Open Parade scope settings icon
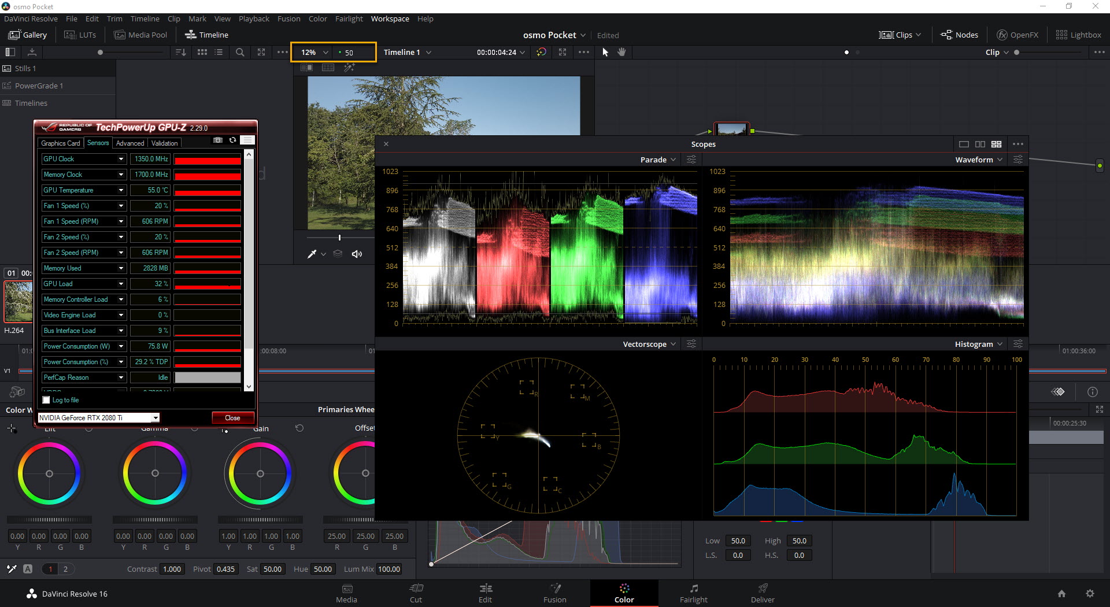The image size is (1110, 607). pyautogui.click(x=691, y=160)
